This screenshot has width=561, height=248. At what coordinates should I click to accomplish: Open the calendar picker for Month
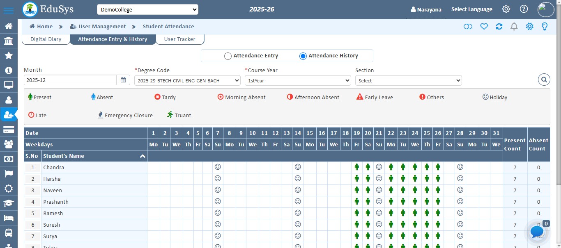tap(123, 80)
